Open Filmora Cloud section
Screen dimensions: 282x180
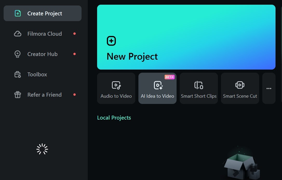42,34
